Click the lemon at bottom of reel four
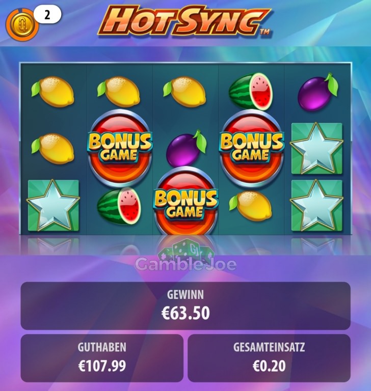The height and width of the screenshot is (391, 371). 251,206
